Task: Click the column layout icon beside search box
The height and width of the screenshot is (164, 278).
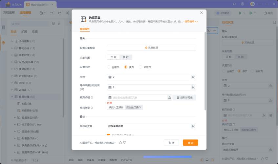Action: click(59, 24)
